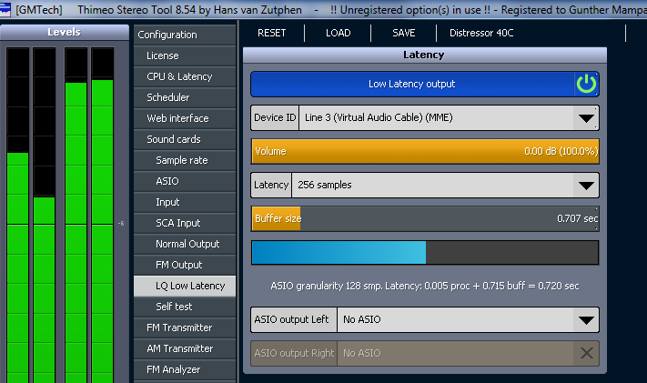Click the Stereo Tool title bar app icon

(5, 9)
